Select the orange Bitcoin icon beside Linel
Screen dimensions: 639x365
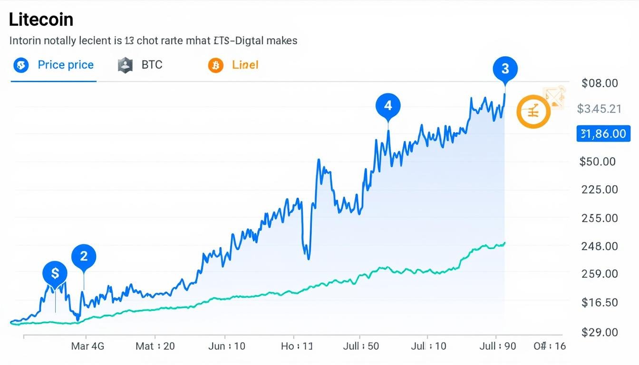pos(215,65)
